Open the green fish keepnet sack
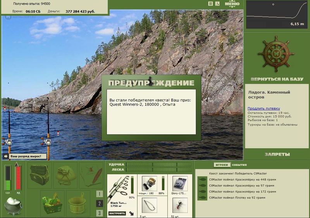This screenshot has width=310, height=218. pyautogui.click(x=65, y=175)
